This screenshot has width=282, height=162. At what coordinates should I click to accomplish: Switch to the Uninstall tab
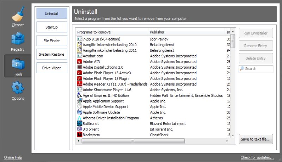point(51,13)
